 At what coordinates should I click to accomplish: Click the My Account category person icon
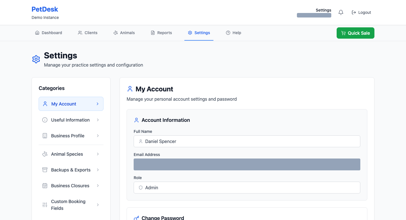[45, 104]
